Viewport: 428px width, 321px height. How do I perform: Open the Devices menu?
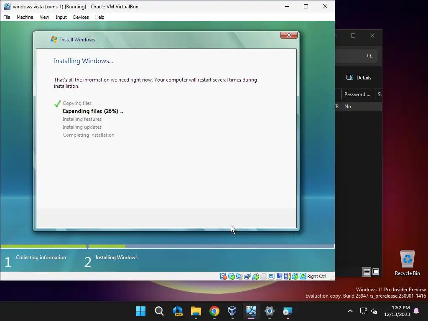click(81, 17)
